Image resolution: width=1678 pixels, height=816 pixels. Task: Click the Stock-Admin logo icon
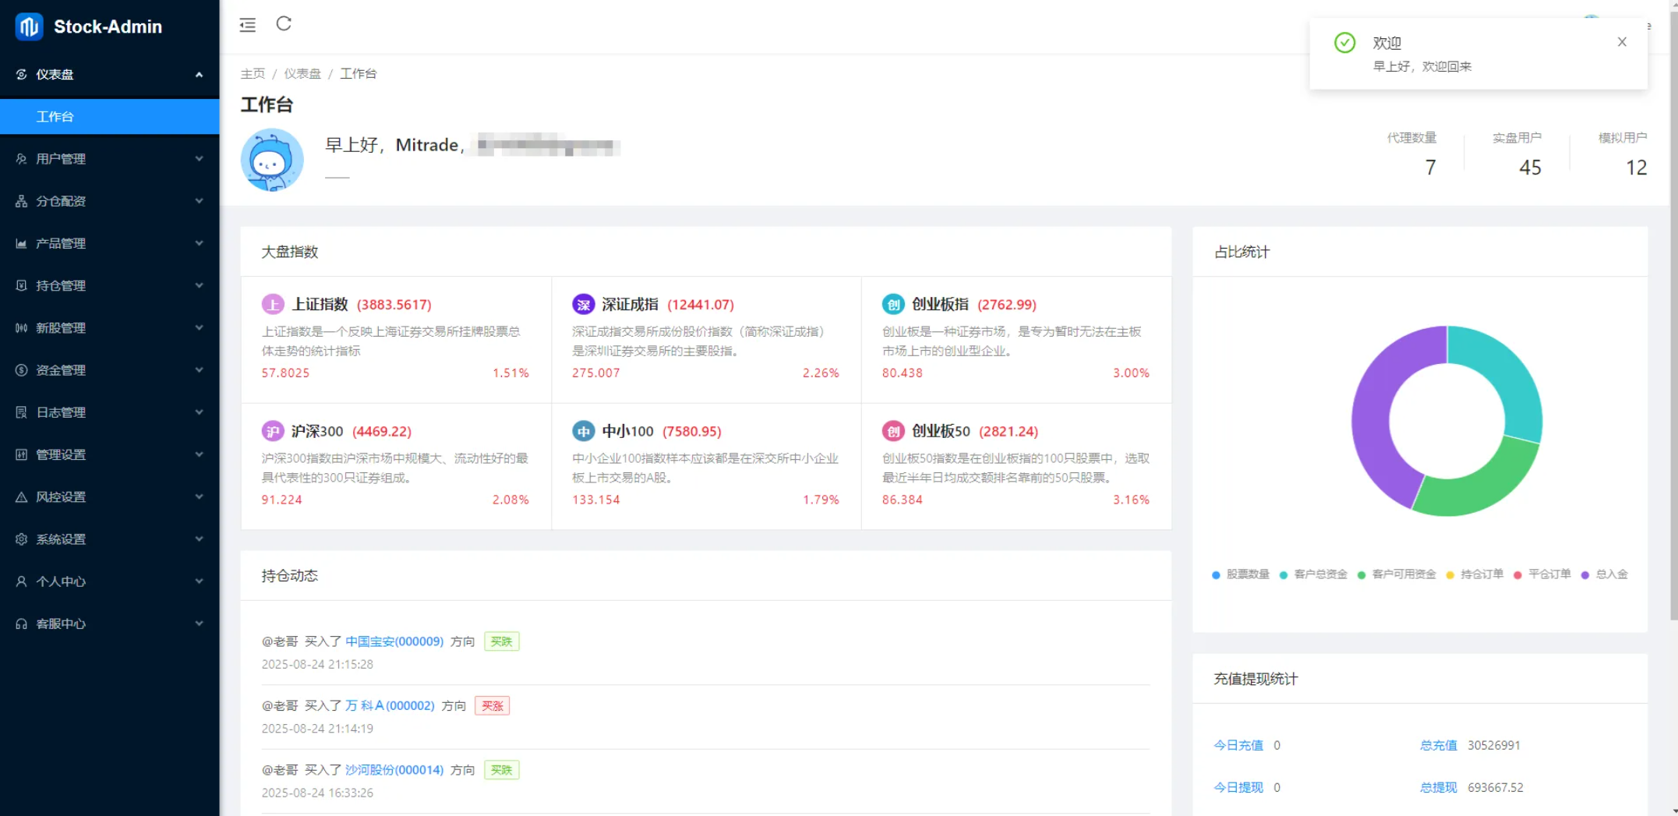coord(29,26)
